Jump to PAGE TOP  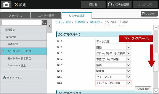coord(143,89)
